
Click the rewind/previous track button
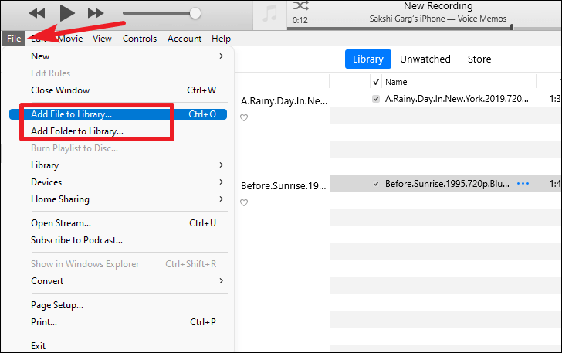37,13
